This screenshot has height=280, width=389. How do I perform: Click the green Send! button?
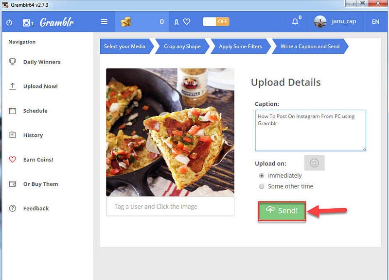tap(282, 211)
